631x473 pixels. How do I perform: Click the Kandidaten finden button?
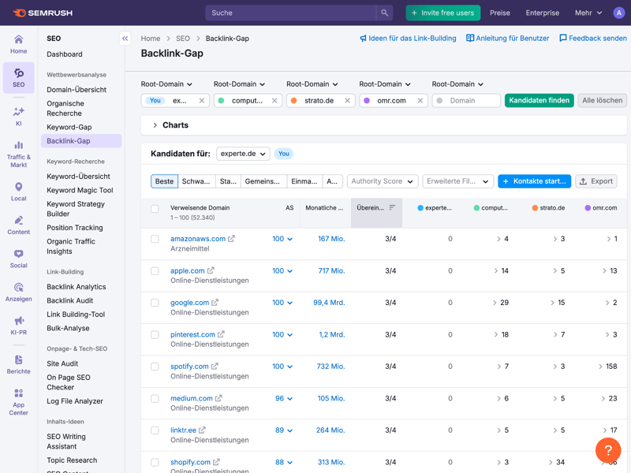coord(539,101)
